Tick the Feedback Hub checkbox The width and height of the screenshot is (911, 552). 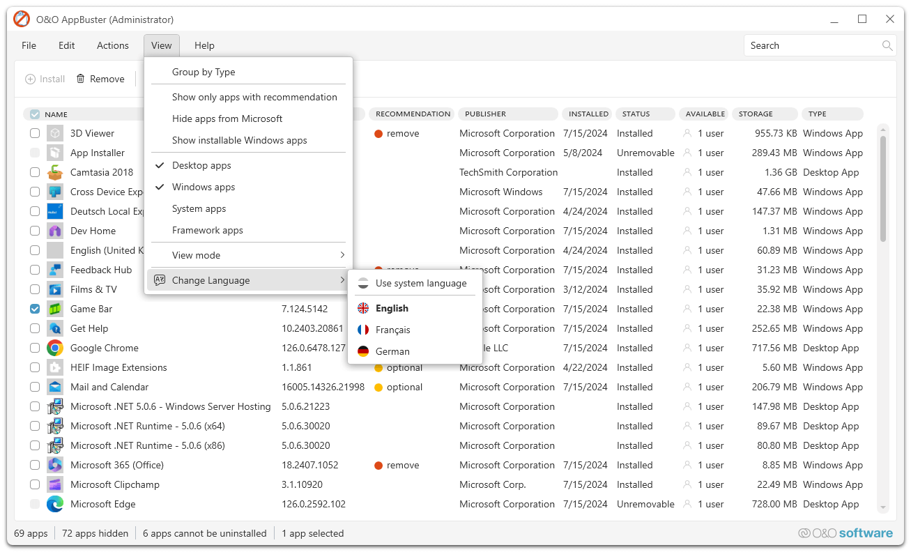click(x=35, y=270)
